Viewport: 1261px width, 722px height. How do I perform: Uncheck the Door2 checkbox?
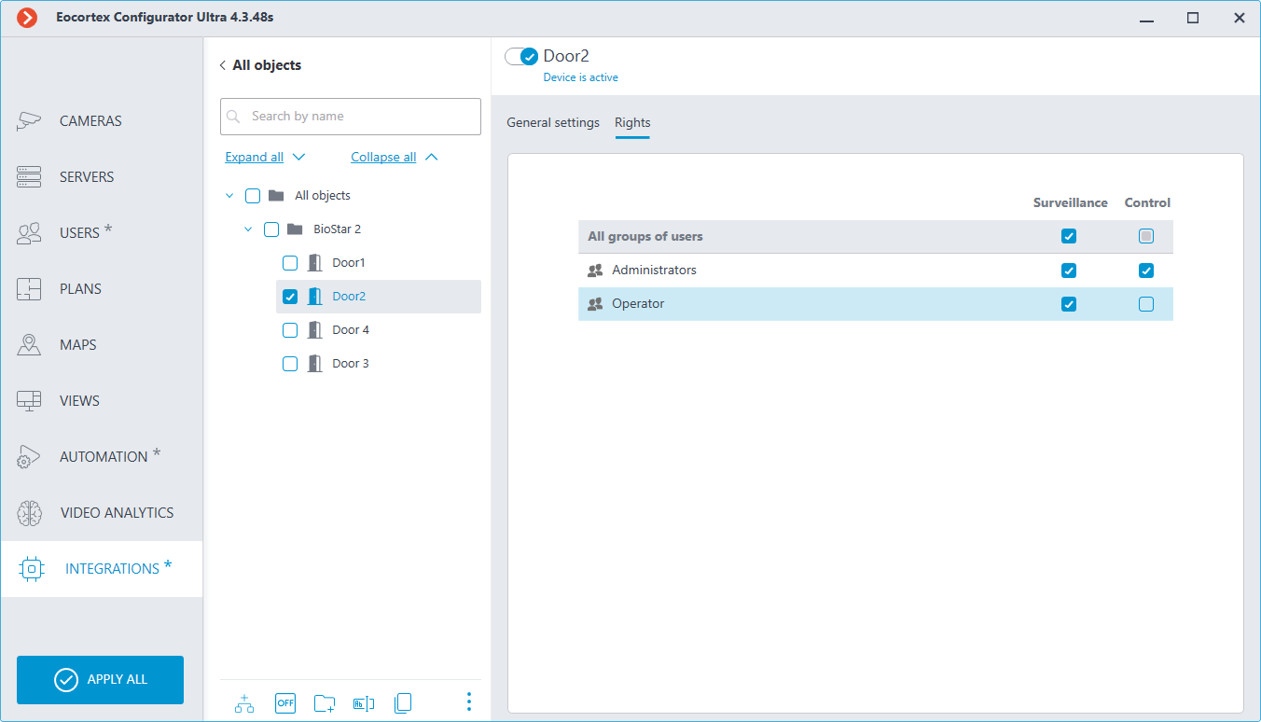pyautogui.click(x=290, y=297)
